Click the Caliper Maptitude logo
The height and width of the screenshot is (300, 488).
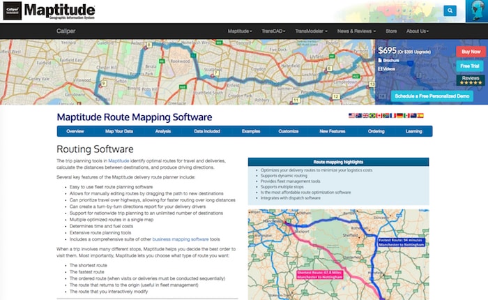tap(49, 11)
